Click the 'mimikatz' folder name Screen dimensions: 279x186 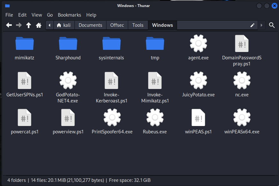[25, 58]
